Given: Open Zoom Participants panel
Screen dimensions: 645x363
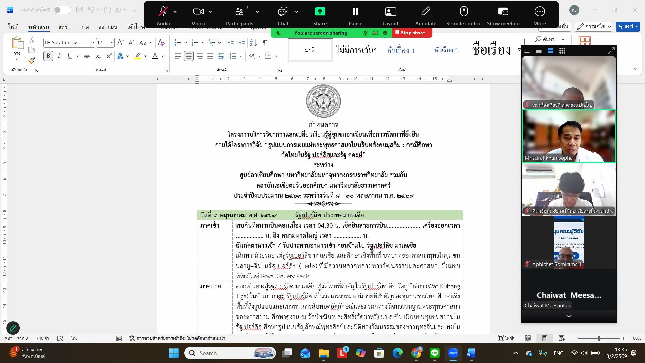Looking at the screenshot, I should pos(239,12).
